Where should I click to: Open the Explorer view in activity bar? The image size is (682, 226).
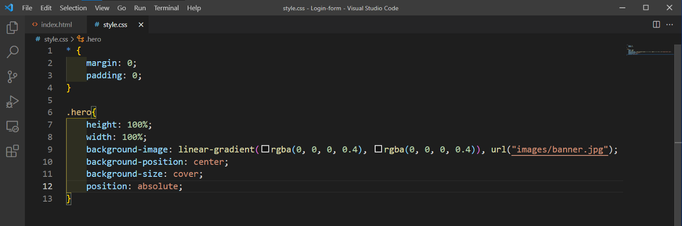[x=12, y=28]
